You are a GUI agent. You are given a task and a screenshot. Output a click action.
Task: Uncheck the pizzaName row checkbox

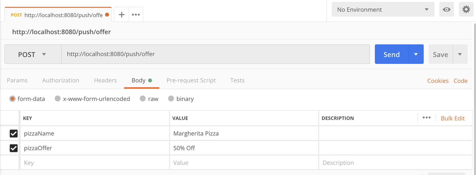[x=14, y=133]
